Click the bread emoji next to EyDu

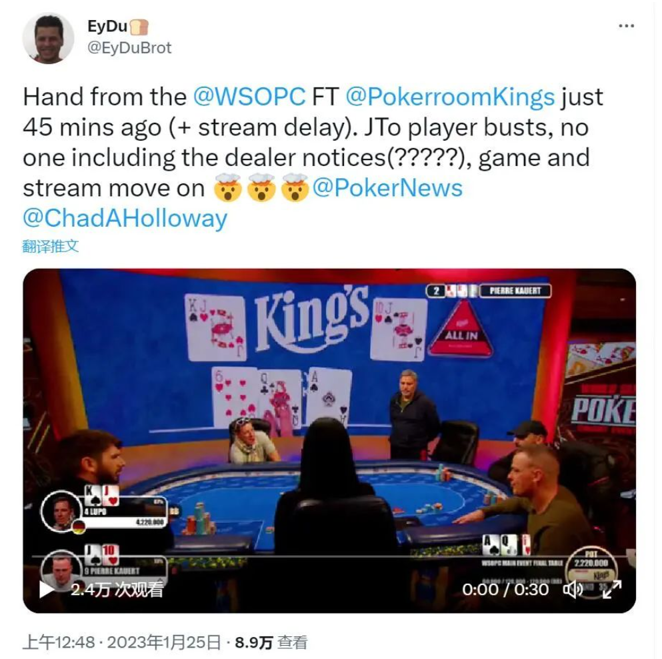[x=139, y=27]
